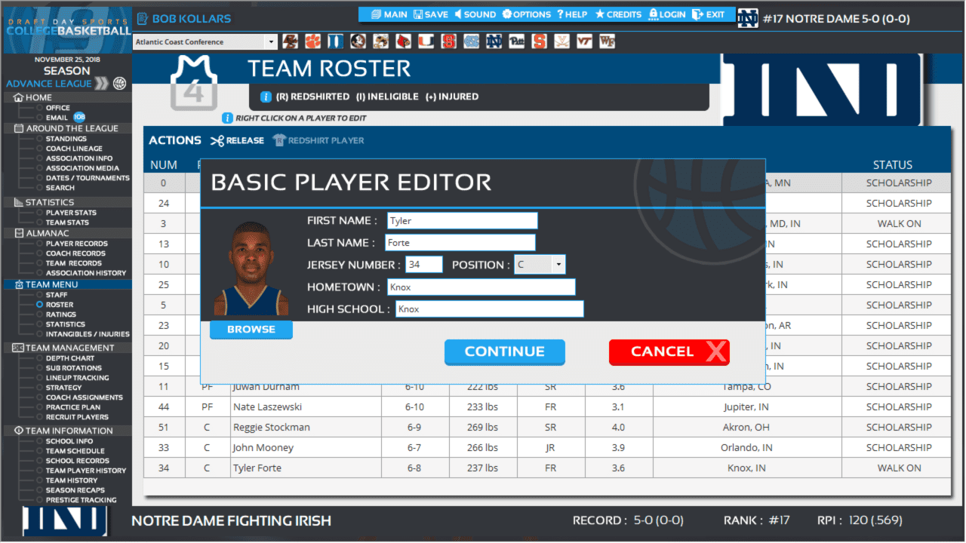Click the Redshirt Player jersey icon
The width and height of the screenshot is (966, 543).
pos(279,140)
